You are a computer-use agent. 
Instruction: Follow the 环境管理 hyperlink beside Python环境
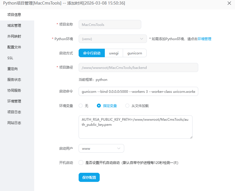(204, 39)
